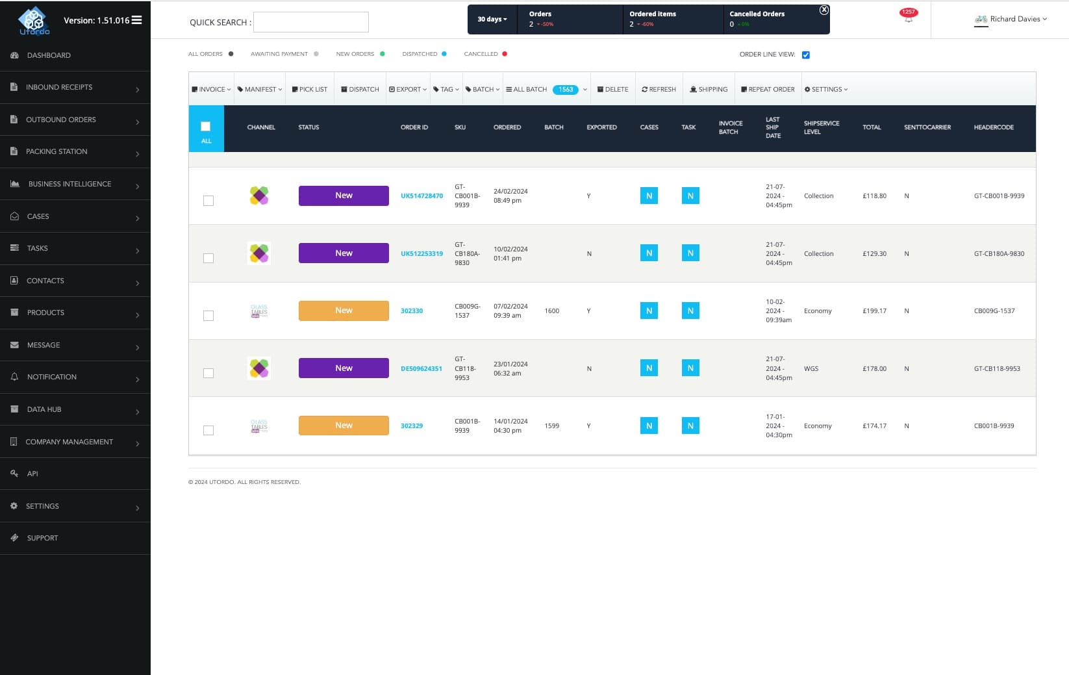Select the Packing Station sidebar icon
Viewport: 1069px width, 675px height.
click(14, 151)
